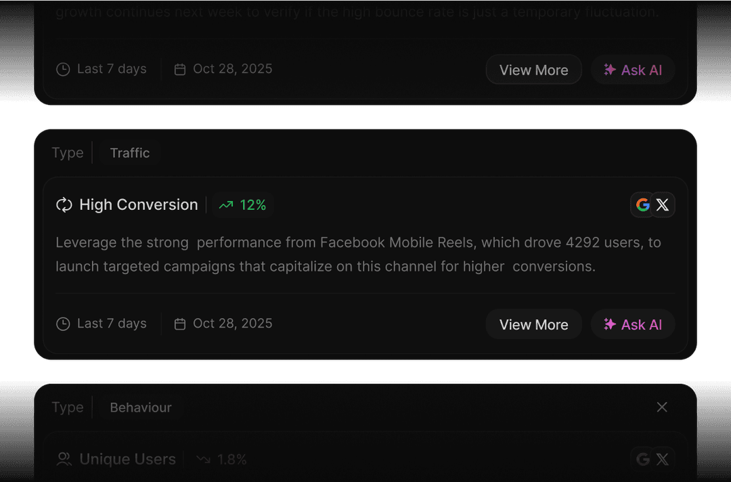This screenshot has height=482, width=731.
Task: Toggle the Behaviour type filter
Action: click(x=141, y=407)
